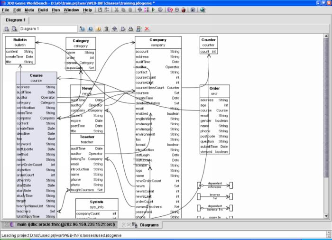332x240 pixels.
Task: Open the Run menu
Action: [x=56, y=10]
